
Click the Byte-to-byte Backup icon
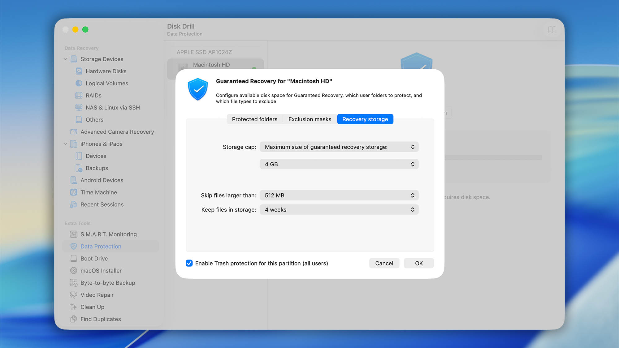(74, 283)
